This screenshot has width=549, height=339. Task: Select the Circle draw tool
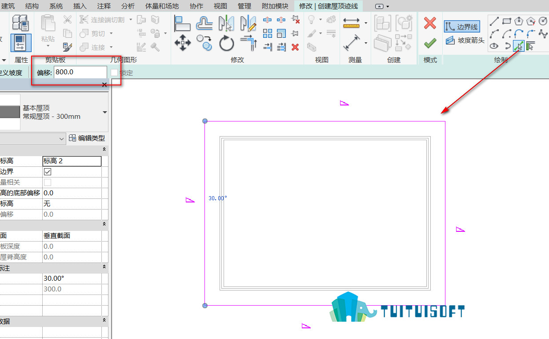point(543,21)
